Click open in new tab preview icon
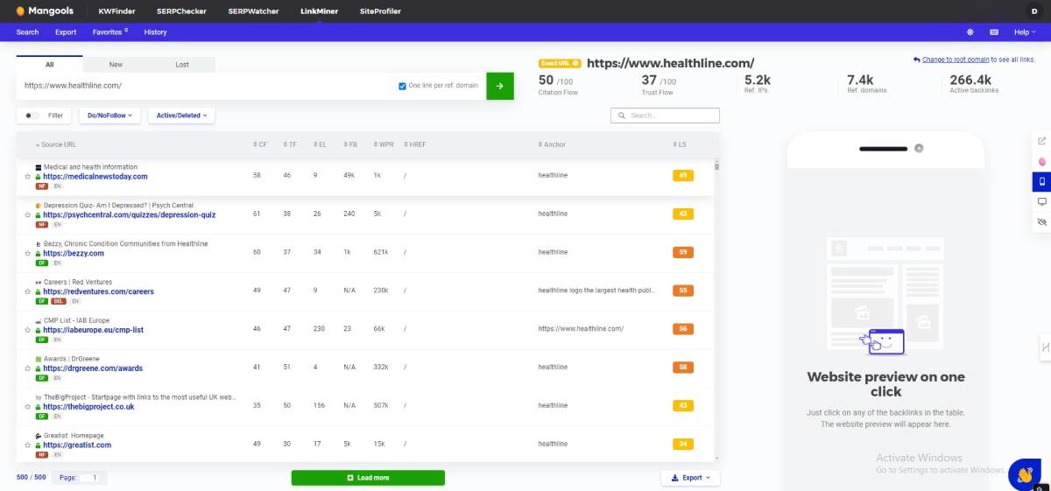The image size is (1051, 491). pos(1041,141)
